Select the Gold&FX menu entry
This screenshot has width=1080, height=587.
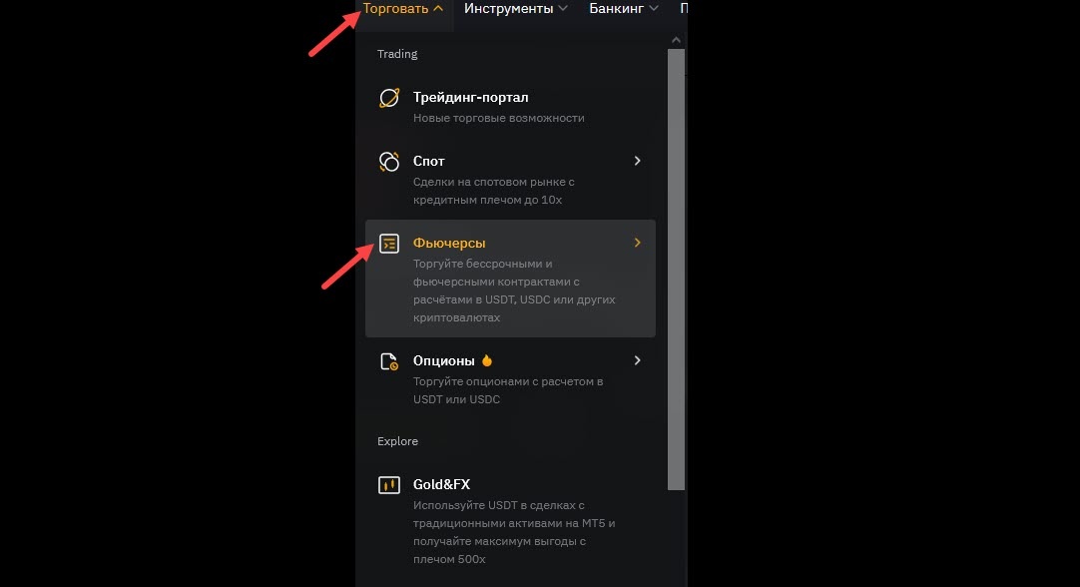(510, 521)
